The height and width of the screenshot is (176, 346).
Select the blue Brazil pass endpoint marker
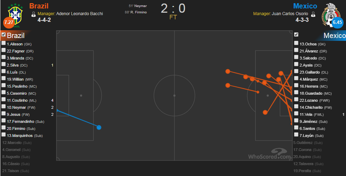pyautogui.click(x=99, y=127)
